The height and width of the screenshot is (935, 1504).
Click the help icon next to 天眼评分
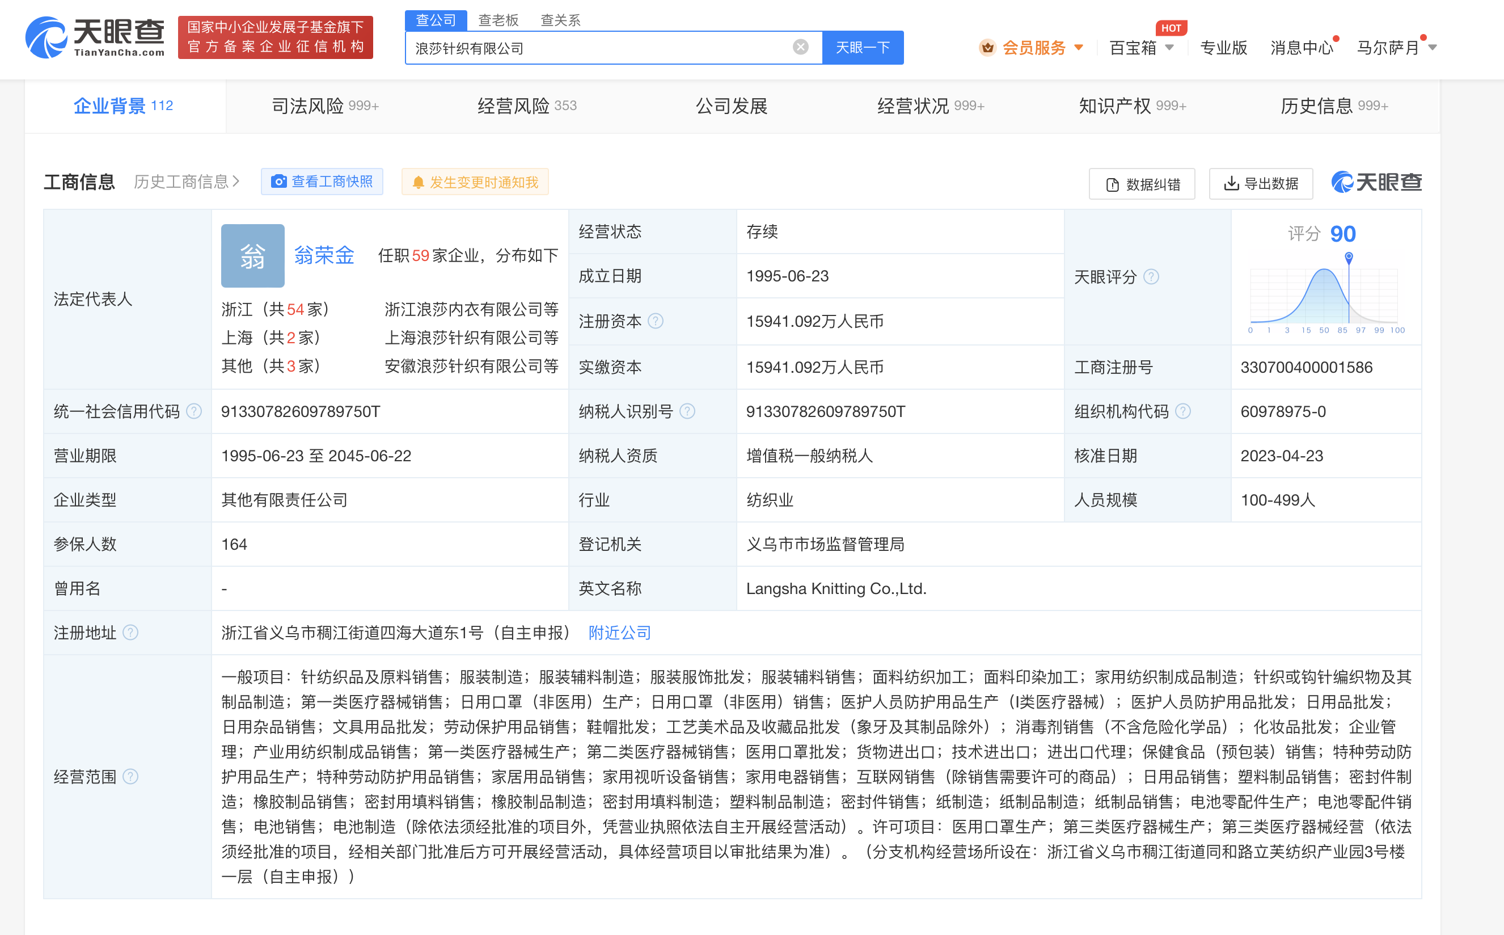[1151, 276]
